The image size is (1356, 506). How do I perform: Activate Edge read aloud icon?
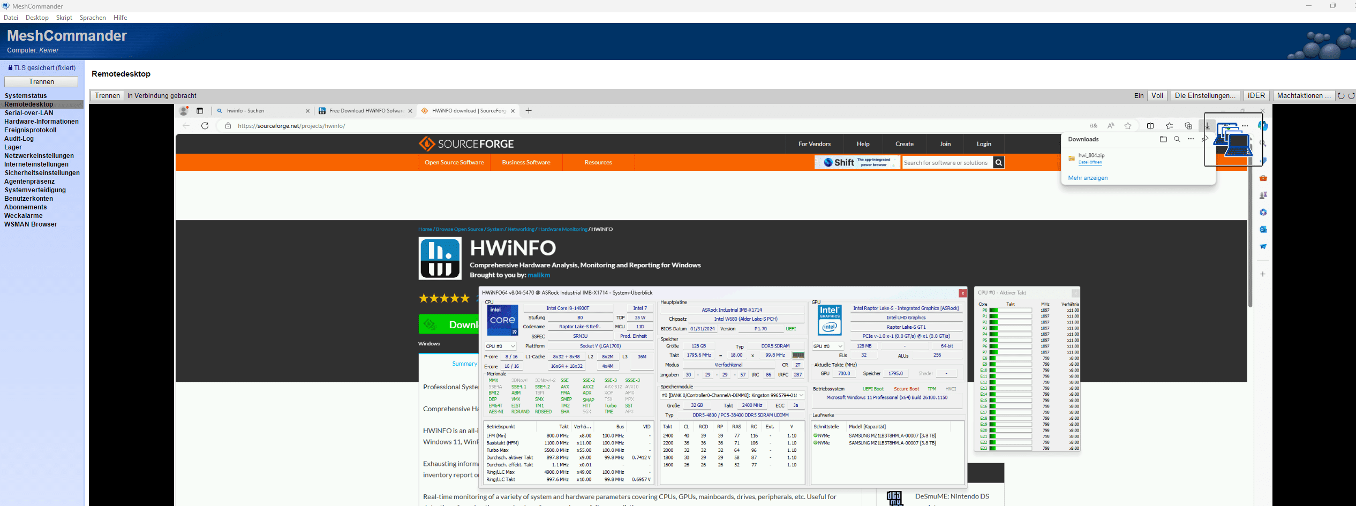(1111, 126)
